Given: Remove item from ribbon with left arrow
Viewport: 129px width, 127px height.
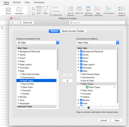Looking at the screenshot, I should click(x=68, y=81).
